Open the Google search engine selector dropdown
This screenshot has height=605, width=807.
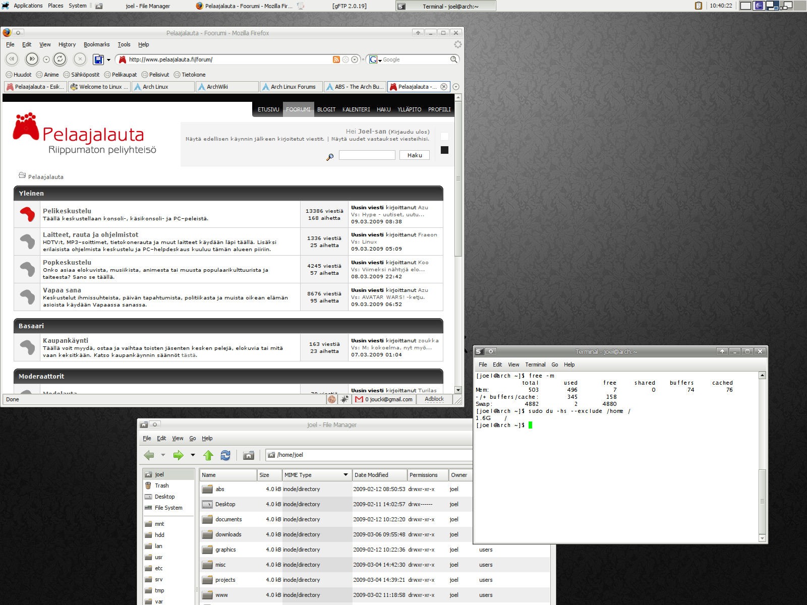(x=375, y=59)
